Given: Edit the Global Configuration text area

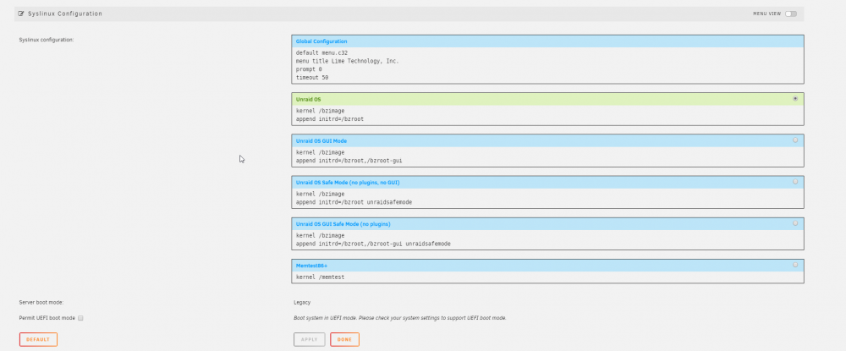Looking at the screenshot, I should (x=547, y=65).
